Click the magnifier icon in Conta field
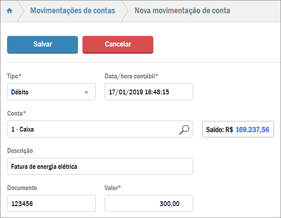 [184, 129]
